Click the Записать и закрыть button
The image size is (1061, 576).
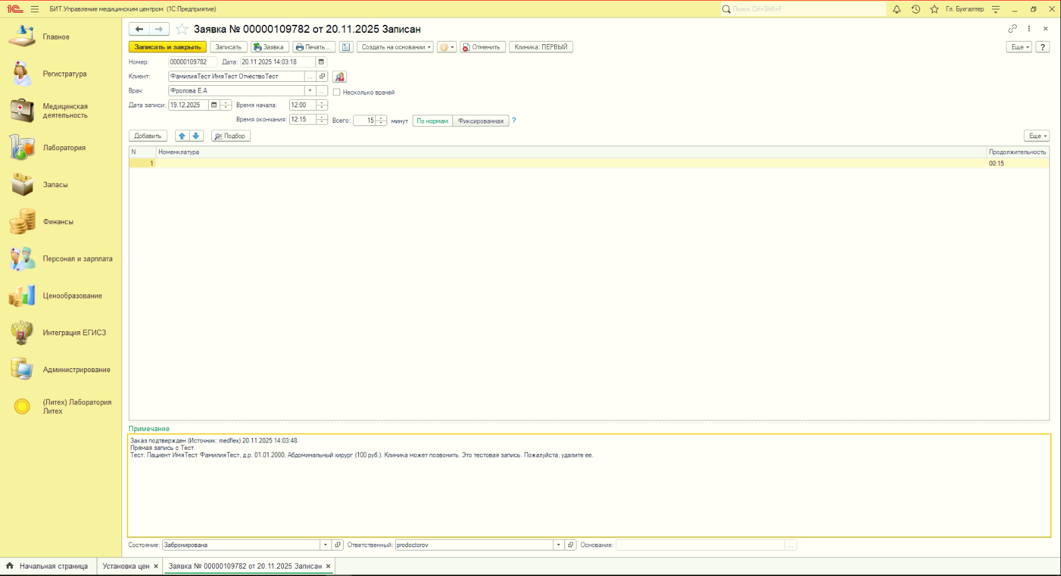pyautogui.click(x=167, y=47)
